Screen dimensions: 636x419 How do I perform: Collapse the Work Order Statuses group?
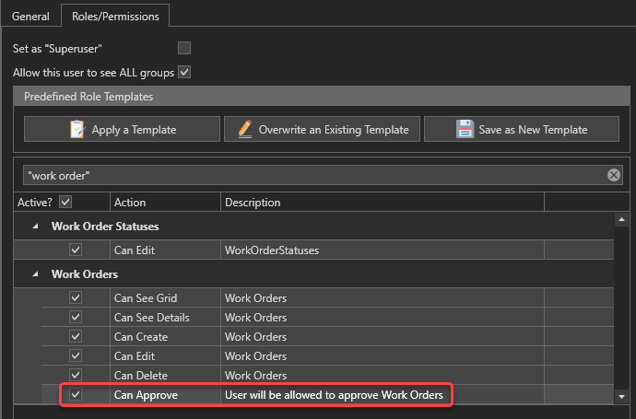pos(36,227)
